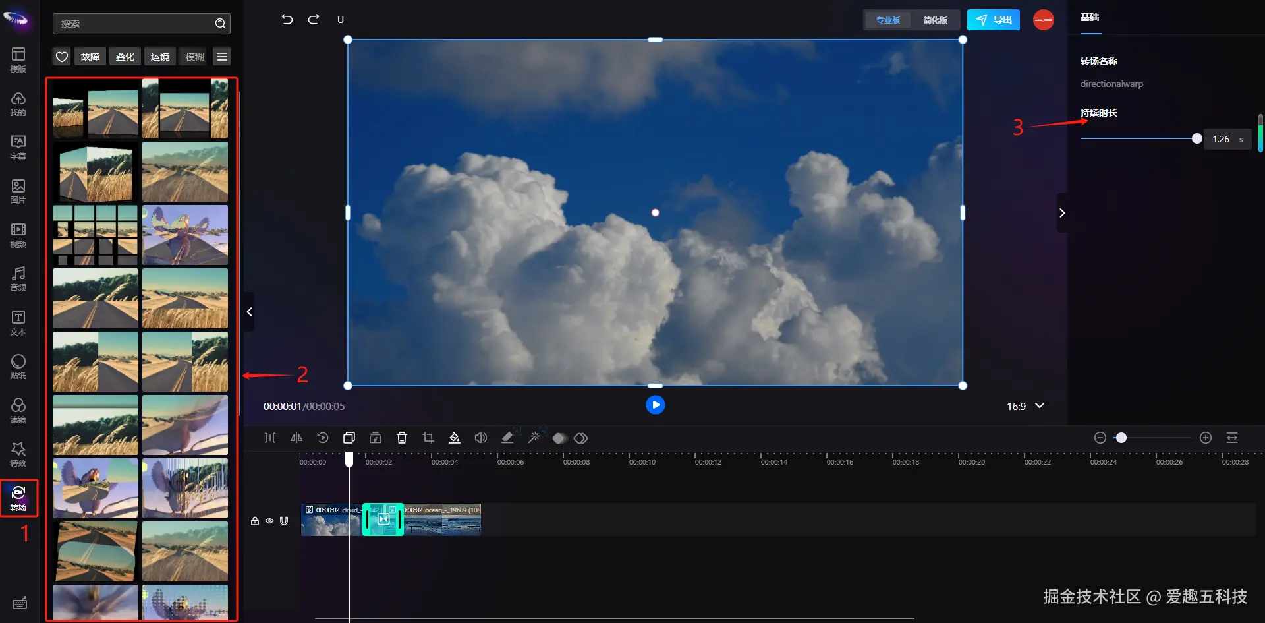Open the user avatar menu
The height and width of the screenshot is (623, 1265).
pos(1043,20)
